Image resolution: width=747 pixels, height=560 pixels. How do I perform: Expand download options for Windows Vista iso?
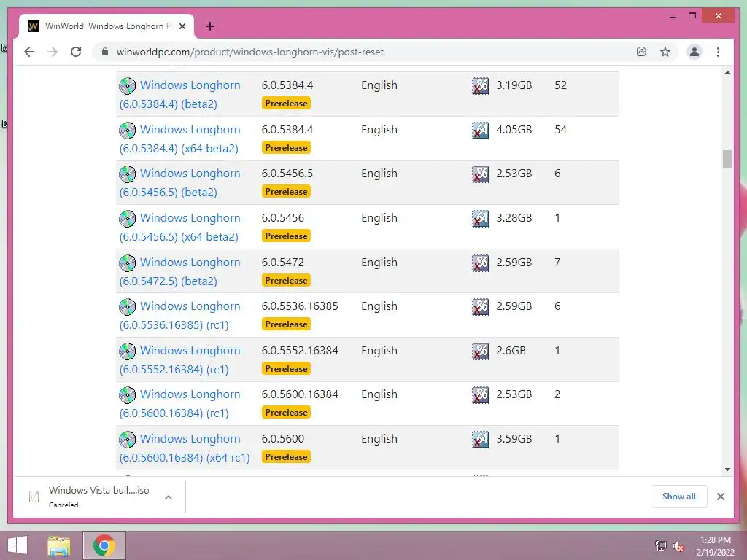169,497
